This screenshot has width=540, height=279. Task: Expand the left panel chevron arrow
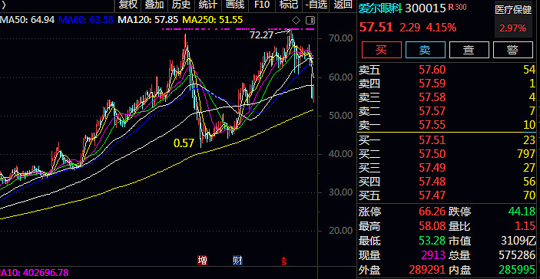pyautogui.click(x=3, y=5)
